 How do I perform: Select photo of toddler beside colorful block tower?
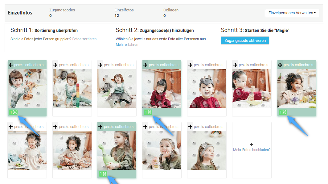tap(72, 89)
